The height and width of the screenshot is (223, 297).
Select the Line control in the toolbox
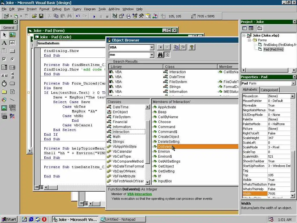tap(12, 100)
